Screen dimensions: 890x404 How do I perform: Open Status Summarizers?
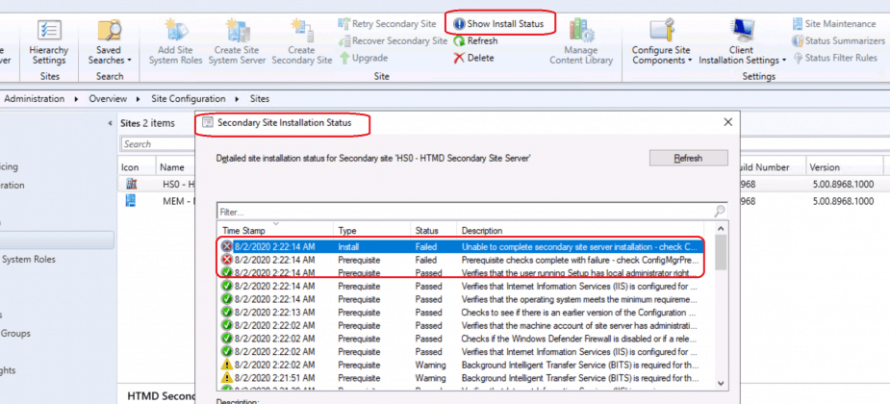point(837,40)
